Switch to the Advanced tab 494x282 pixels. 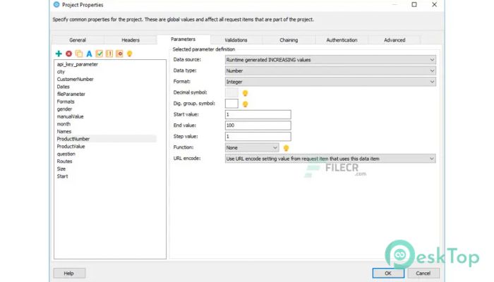394,40
